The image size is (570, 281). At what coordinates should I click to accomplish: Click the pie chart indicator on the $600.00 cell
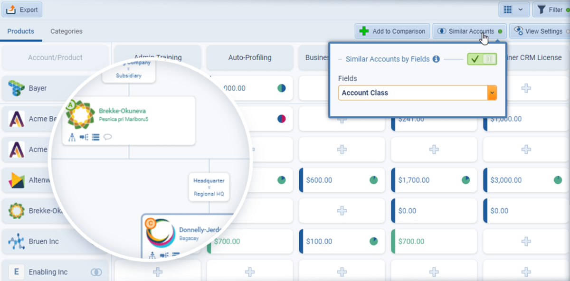[373, 180]
